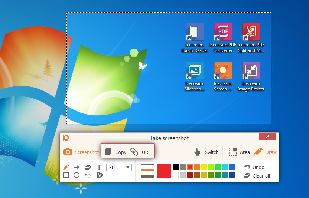Open Icecream PDF Converter desktop shortcut

point(223,38)
